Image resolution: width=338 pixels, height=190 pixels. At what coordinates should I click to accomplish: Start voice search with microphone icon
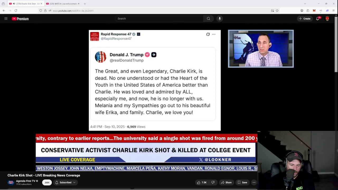click(220, 18)
